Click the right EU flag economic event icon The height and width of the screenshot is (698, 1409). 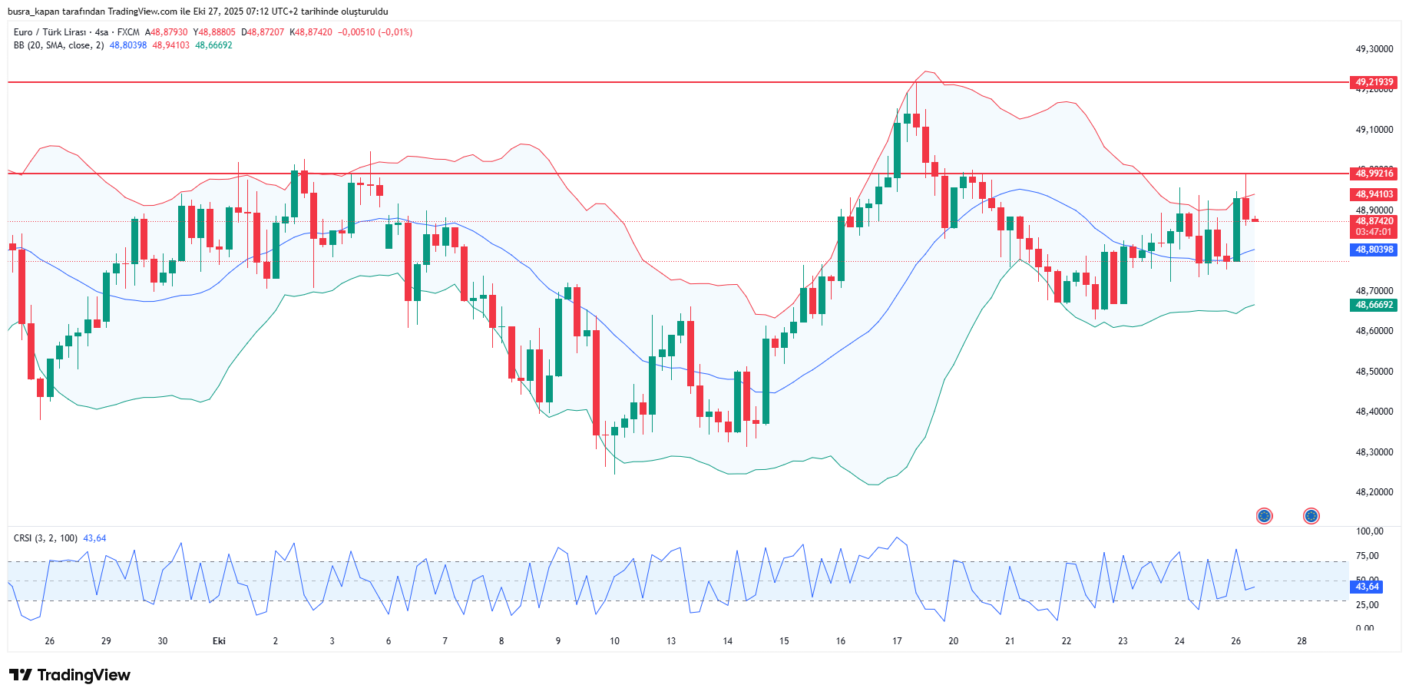point(1311,516)
